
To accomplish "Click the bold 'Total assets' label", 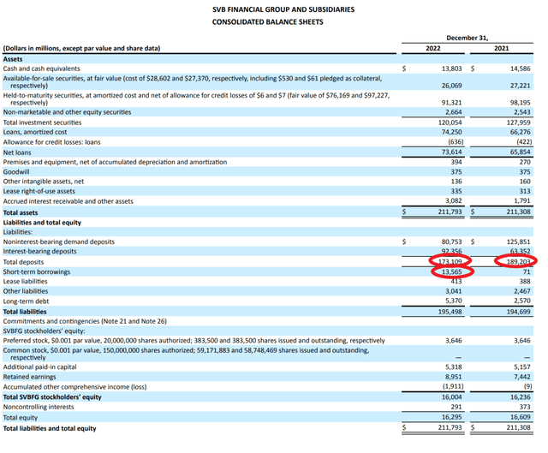I will [x=21, y=212].
